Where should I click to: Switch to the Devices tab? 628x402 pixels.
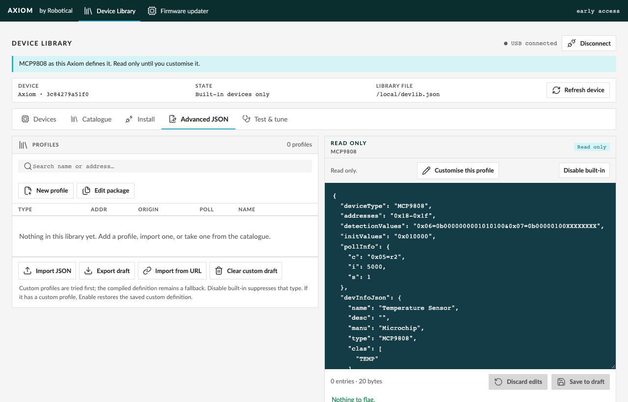tap(39, 119)
